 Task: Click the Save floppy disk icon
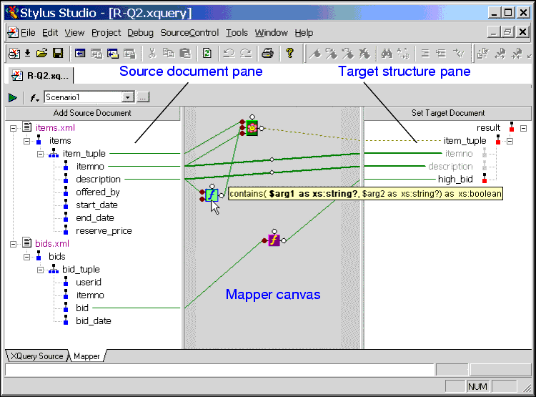57,53
